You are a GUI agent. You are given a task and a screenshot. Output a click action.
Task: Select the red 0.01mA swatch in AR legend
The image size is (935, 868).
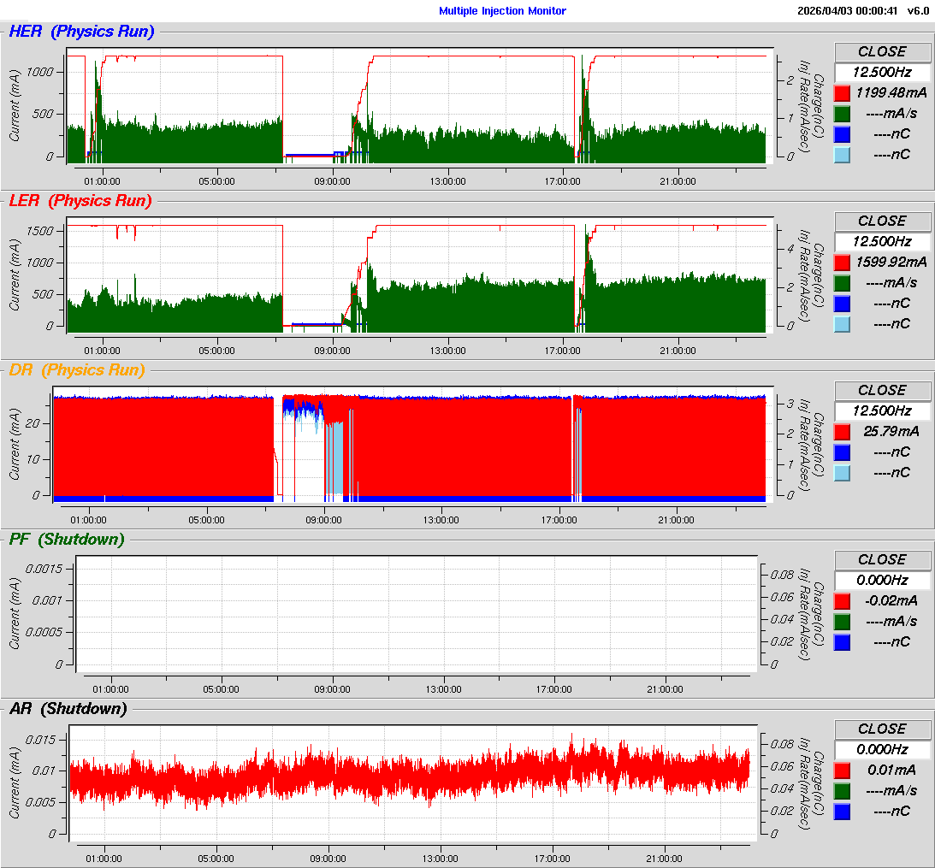click(843, 771)
